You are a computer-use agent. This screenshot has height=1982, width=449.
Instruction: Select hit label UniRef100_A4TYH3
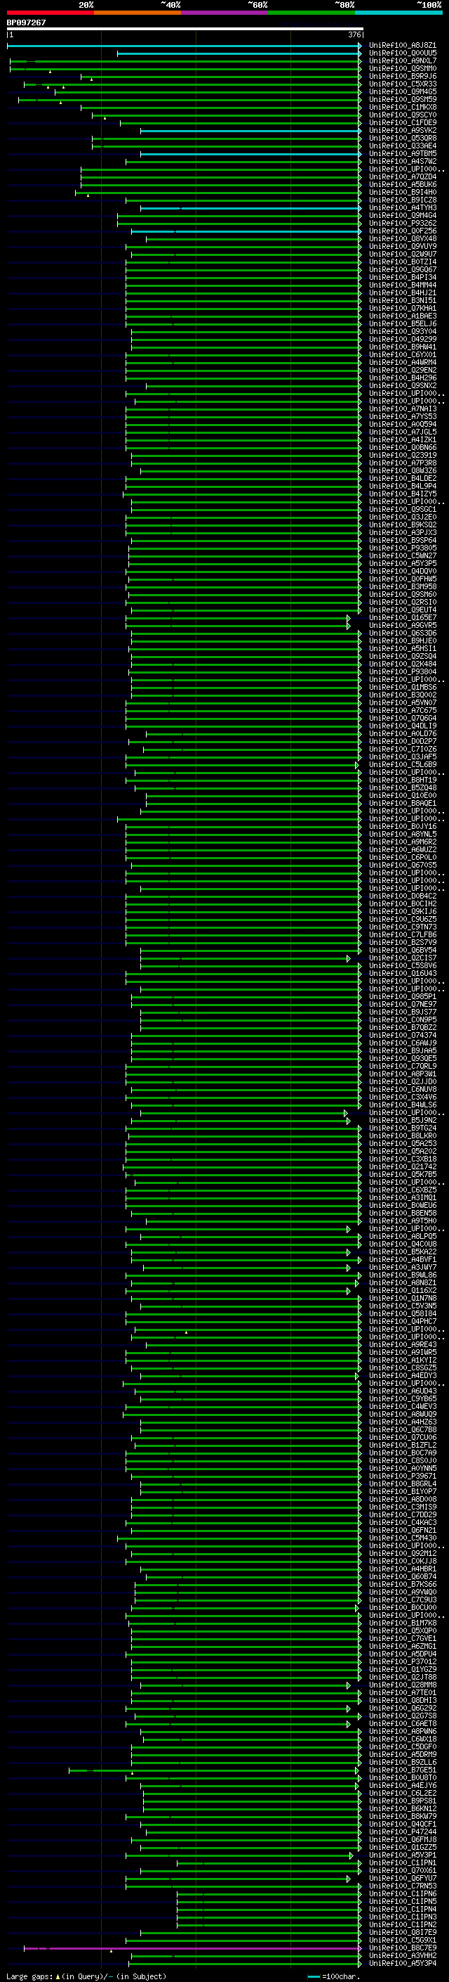tap(403, 207)
